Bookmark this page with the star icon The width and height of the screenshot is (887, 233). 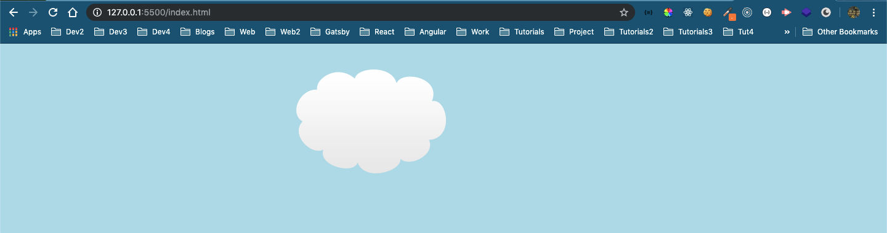(624, 12)
